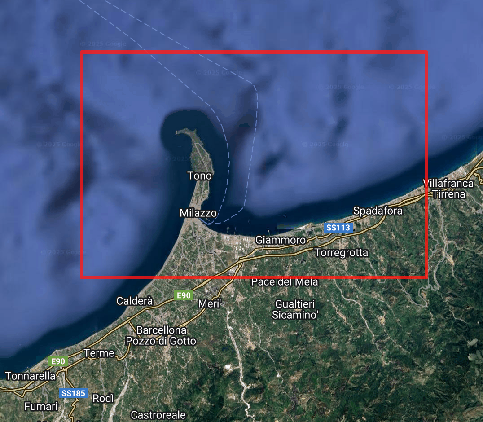Select the Milazzo town label
Viewport: 483px width, 422px height.
point(198,213)
